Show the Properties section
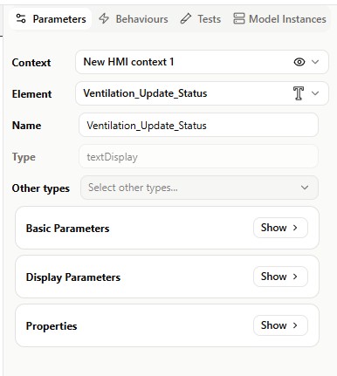Screen dimensions: 337x376 coord(280,325)
